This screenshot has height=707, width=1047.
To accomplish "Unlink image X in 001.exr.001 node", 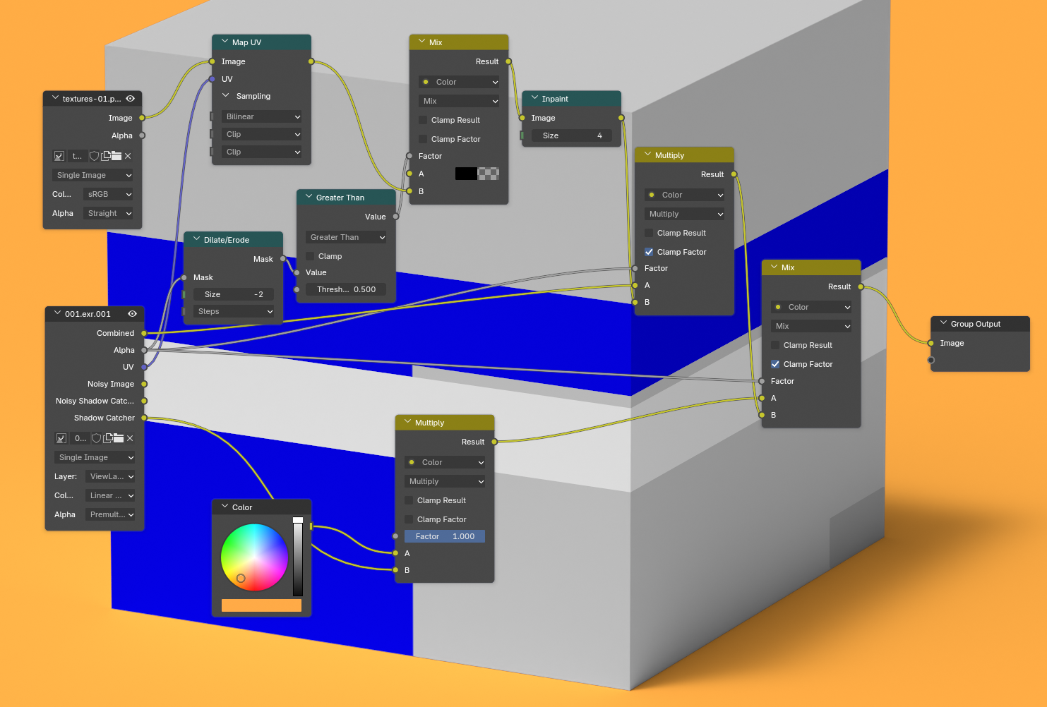I will [130, 438].
